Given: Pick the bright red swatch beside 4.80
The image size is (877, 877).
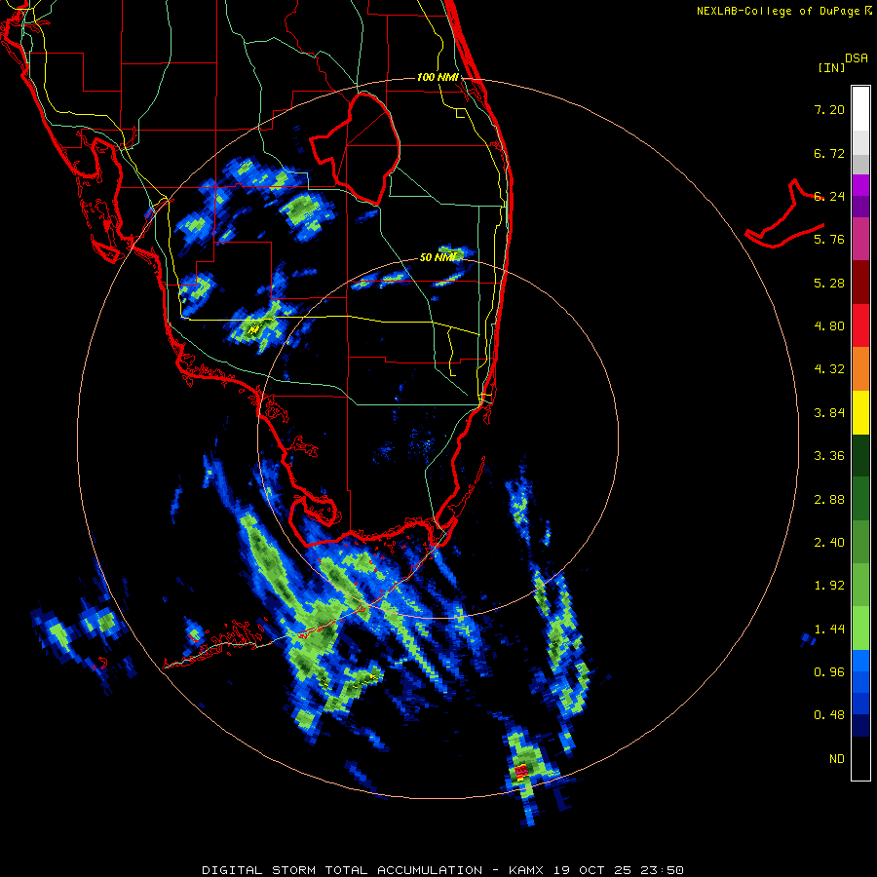Looking at the screenshot, I should click(x=860, y=325).
